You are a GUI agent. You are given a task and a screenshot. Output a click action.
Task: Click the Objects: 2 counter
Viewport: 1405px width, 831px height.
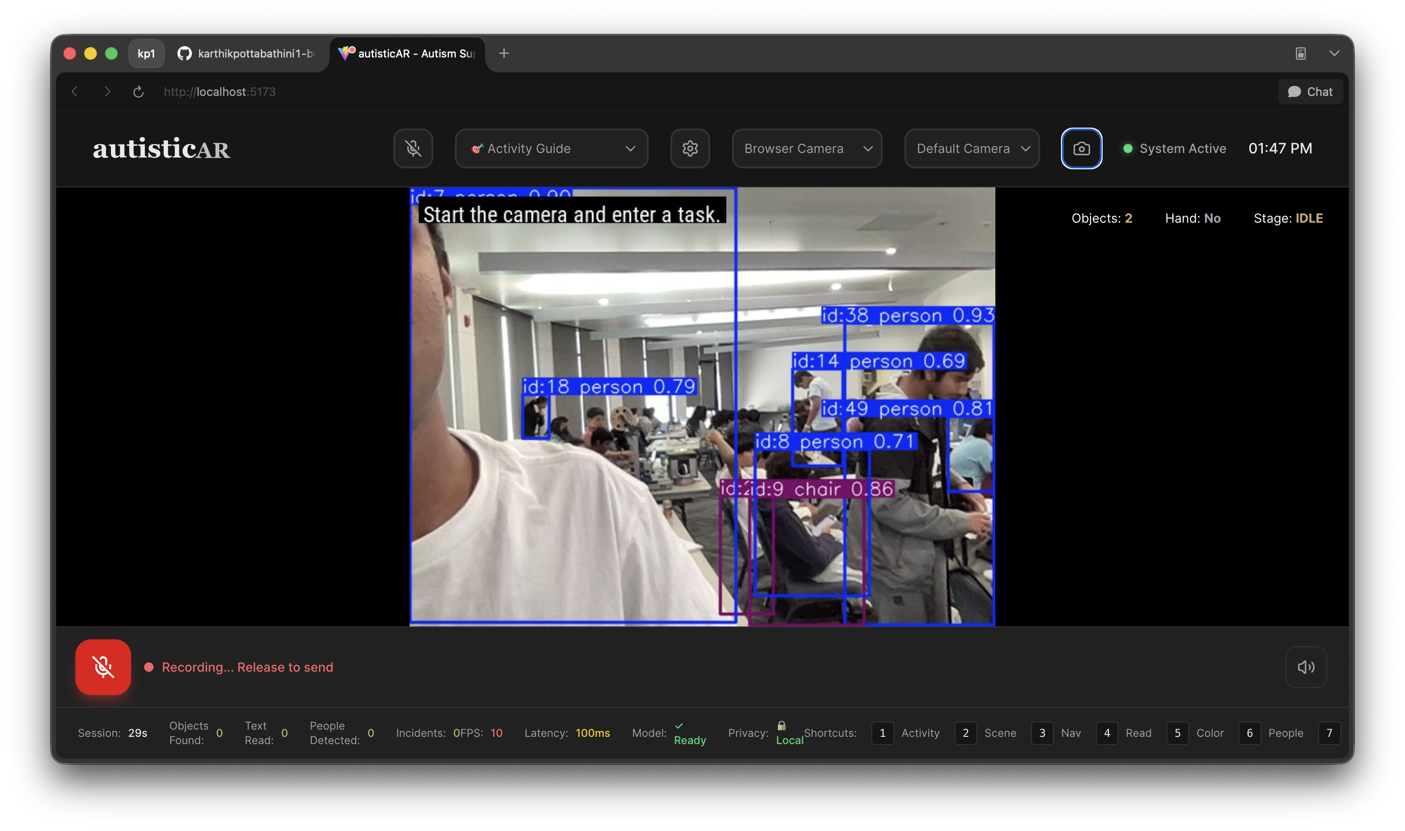(x=1101, y=218)
